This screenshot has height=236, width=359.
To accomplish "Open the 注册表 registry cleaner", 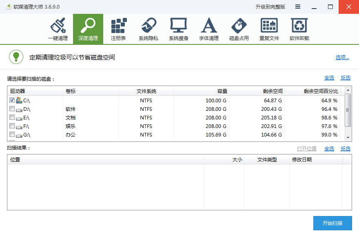I will tap(118, 29).
